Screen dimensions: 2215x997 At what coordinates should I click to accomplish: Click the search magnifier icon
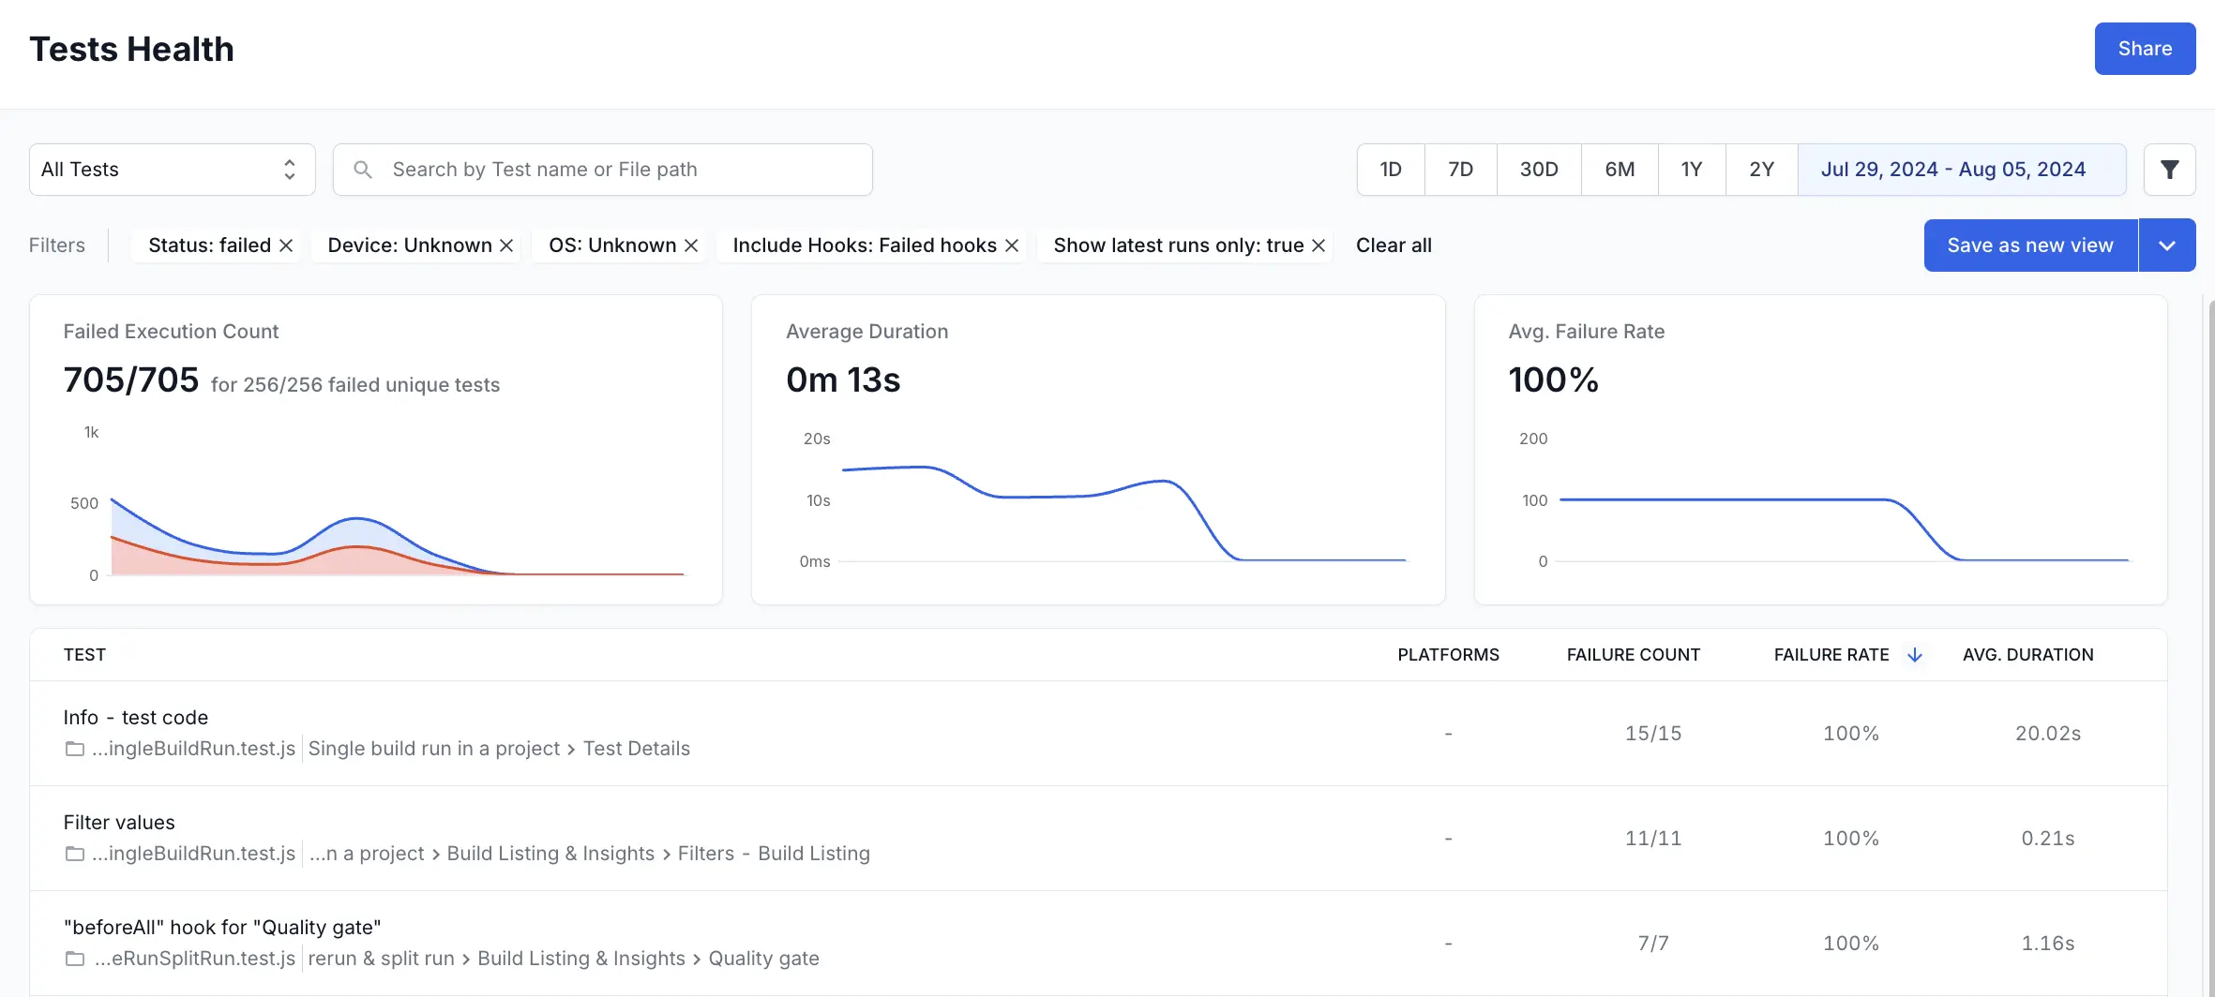[363, 170]
